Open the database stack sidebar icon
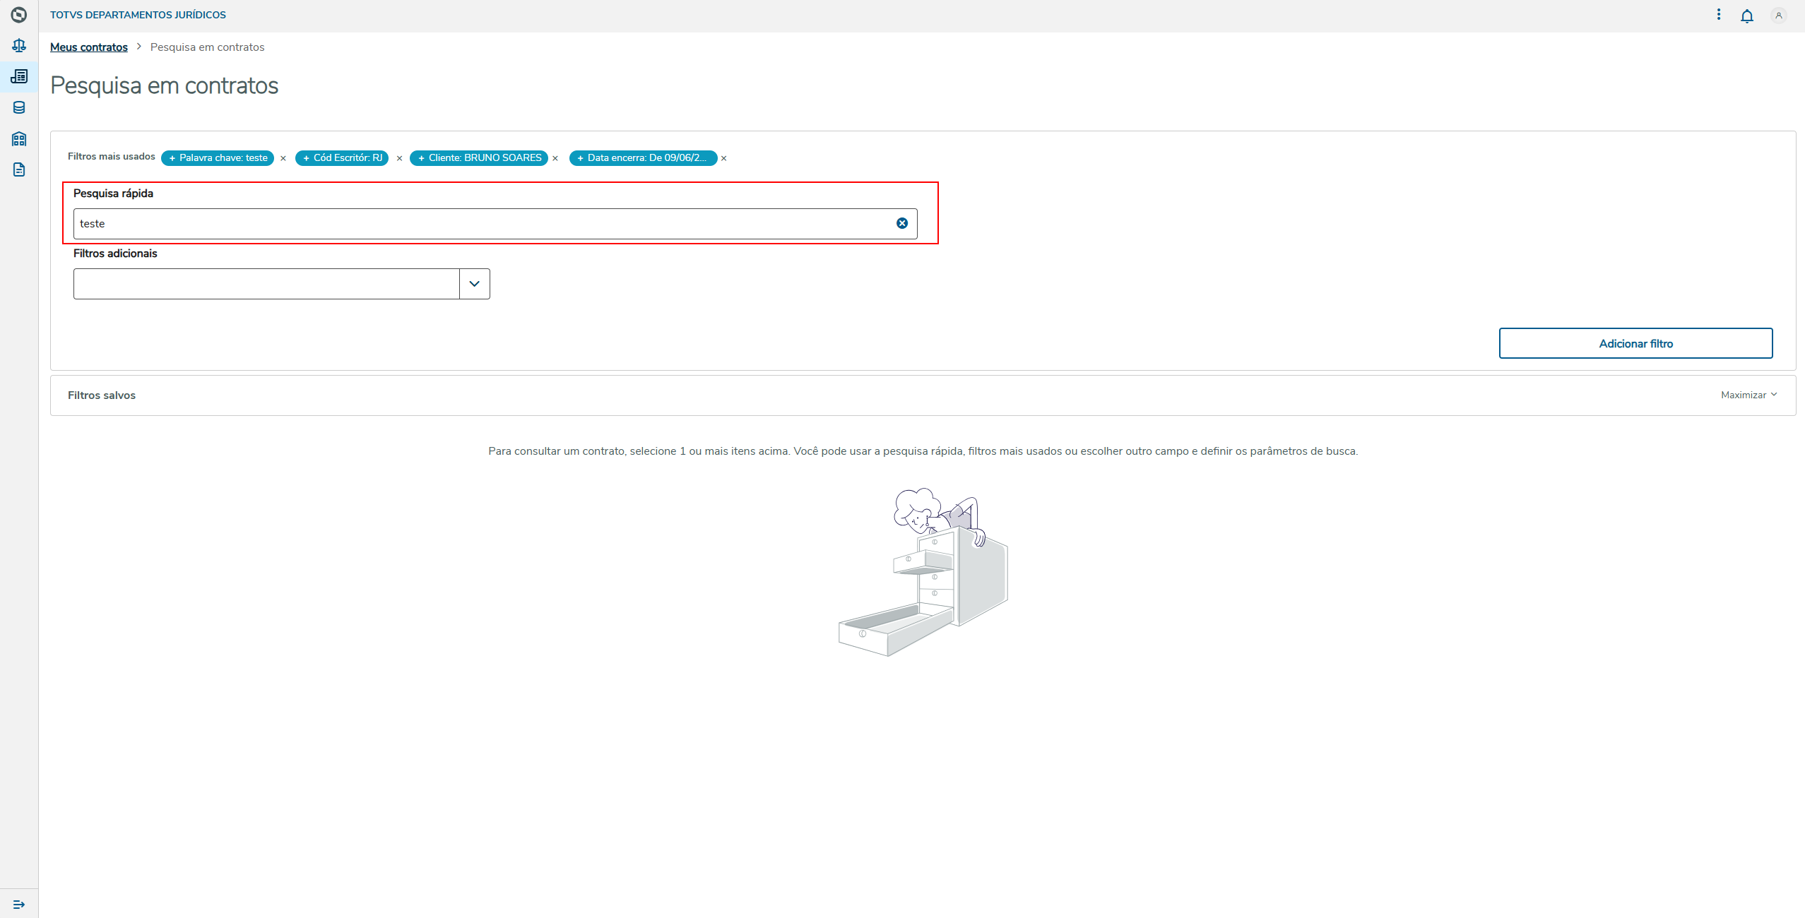Viewport: 1805px width, 918px height. pyautogui.click(x=19, y=107)
